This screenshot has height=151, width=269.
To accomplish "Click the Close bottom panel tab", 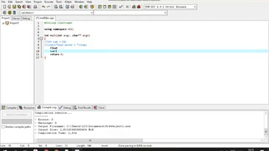I will click(x=99, y=108).
